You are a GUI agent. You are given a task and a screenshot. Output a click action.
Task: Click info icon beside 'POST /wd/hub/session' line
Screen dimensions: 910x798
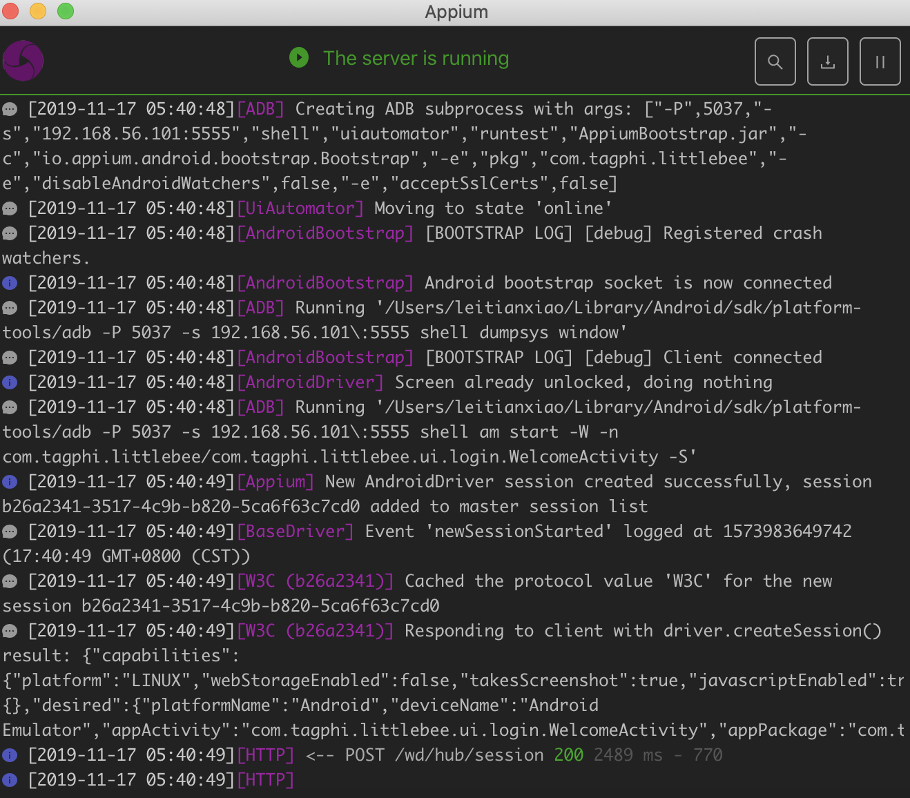(10, 755)
